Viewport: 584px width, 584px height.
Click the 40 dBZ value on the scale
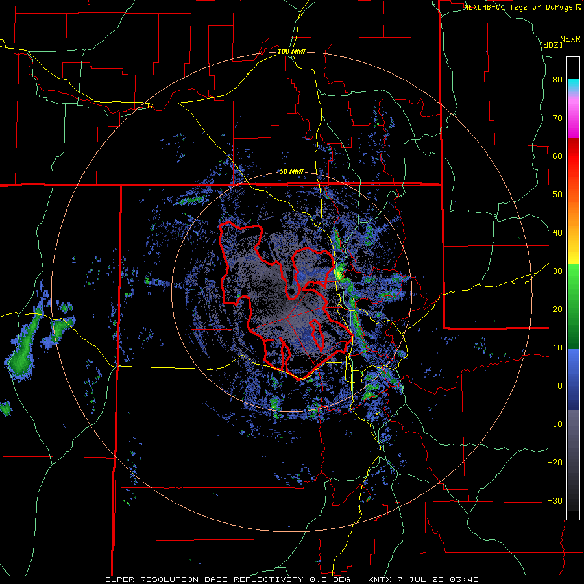(x=557, y=233)
